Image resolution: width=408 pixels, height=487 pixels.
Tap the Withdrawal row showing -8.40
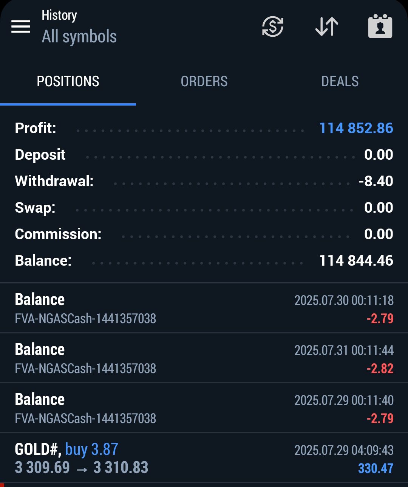204,181
